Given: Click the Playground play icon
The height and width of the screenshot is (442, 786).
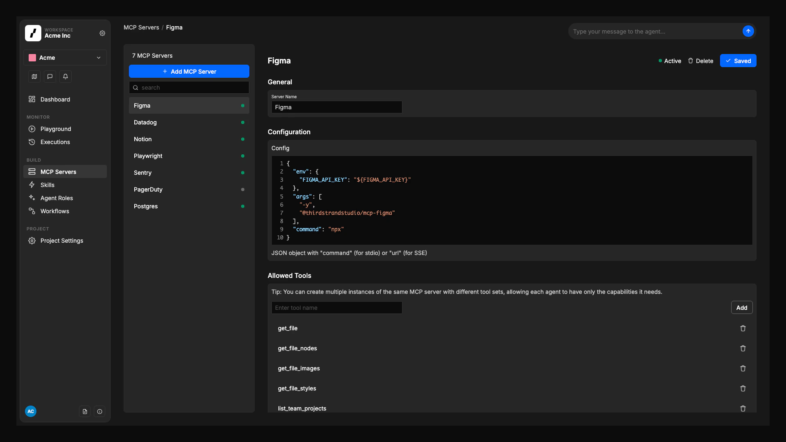Looking at the screenshot, I should tap(32, 129).
